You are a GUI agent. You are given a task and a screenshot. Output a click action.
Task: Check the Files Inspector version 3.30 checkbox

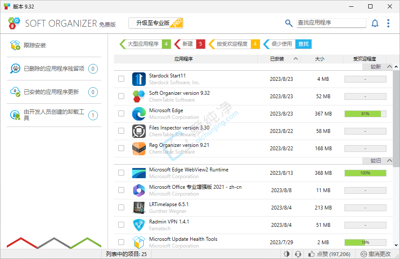click(x=121, y=131)
